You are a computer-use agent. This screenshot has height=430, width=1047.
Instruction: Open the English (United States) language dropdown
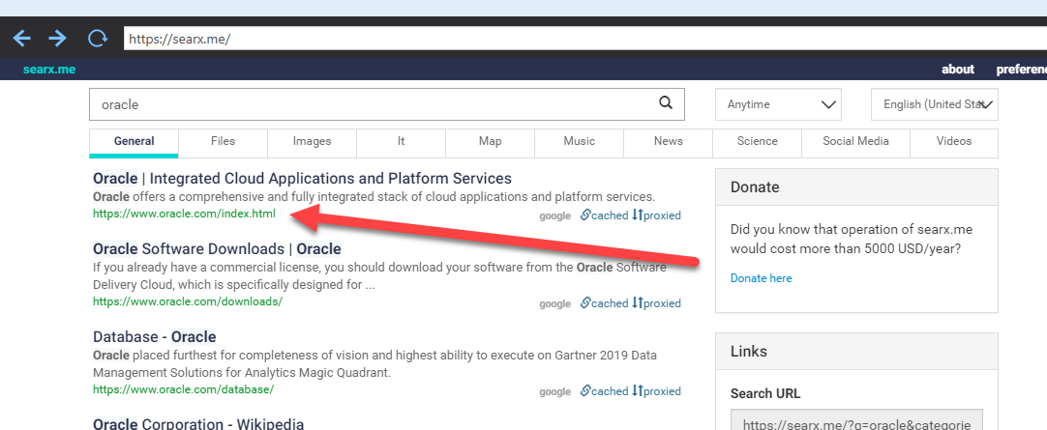[x=935, y=104]
